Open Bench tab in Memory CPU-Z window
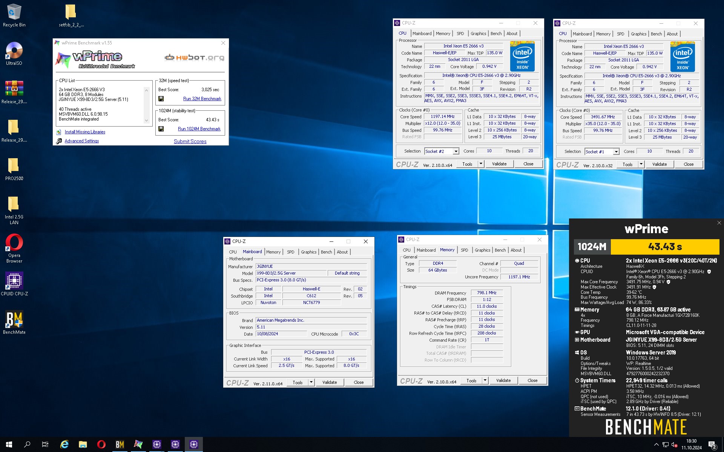The image size is (724, 452). click(500, 250)
